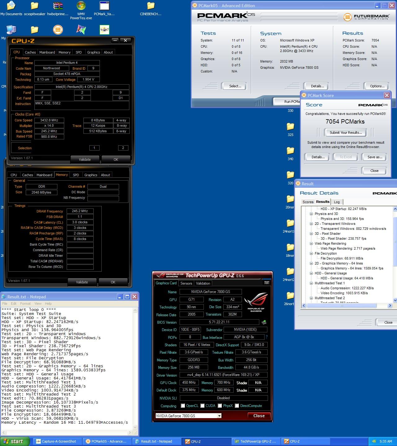Open the hwbotprime archive icon

coord(58,8)
